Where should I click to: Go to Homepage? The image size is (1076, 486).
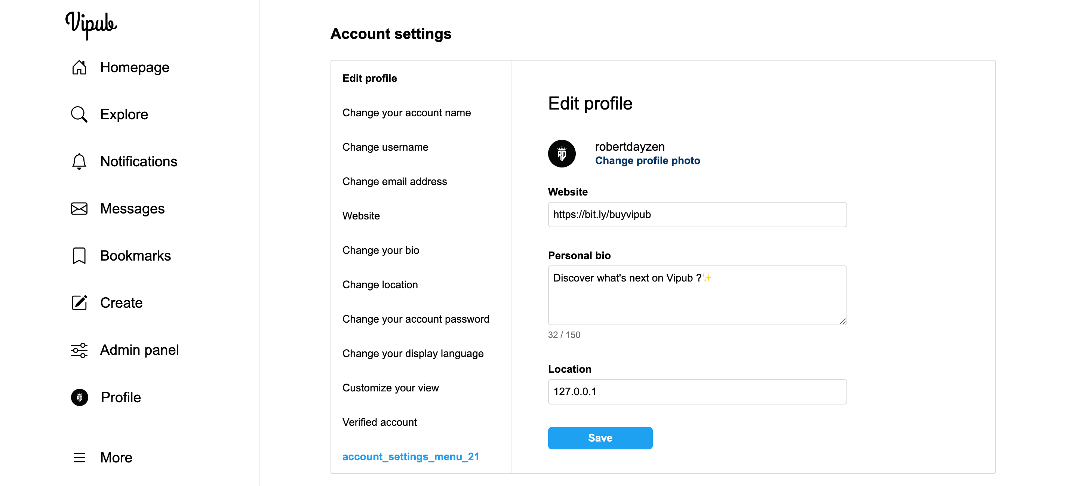click(x=135, y=67)
